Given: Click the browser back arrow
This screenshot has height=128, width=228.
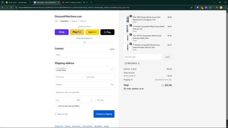Looking at the screenshot, I should [2, 7].
